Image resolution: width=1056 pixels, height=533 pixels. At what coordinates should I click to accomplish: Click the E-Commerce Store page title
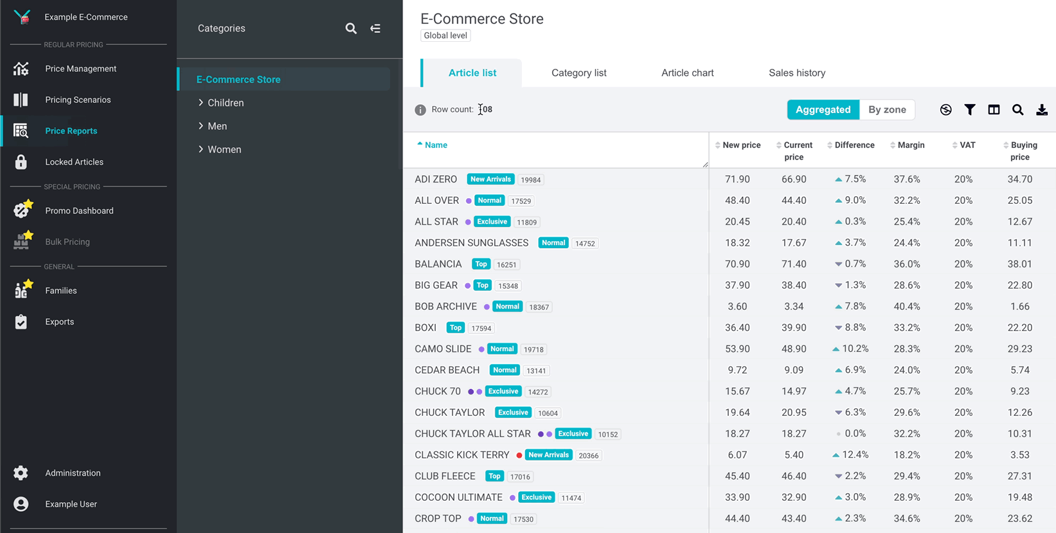click(482, 19)
